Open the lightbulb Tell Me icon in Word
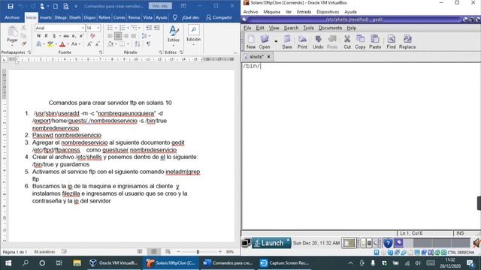This screenshot has width=481, height=270. (x=175, y=17)
